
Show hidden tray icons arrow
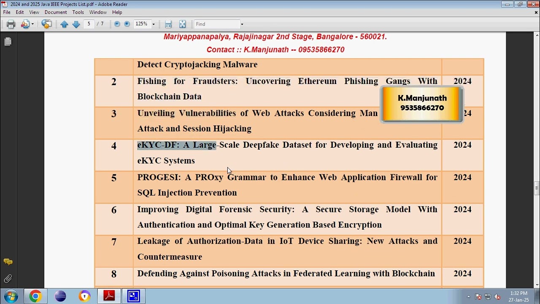(469, 296)
